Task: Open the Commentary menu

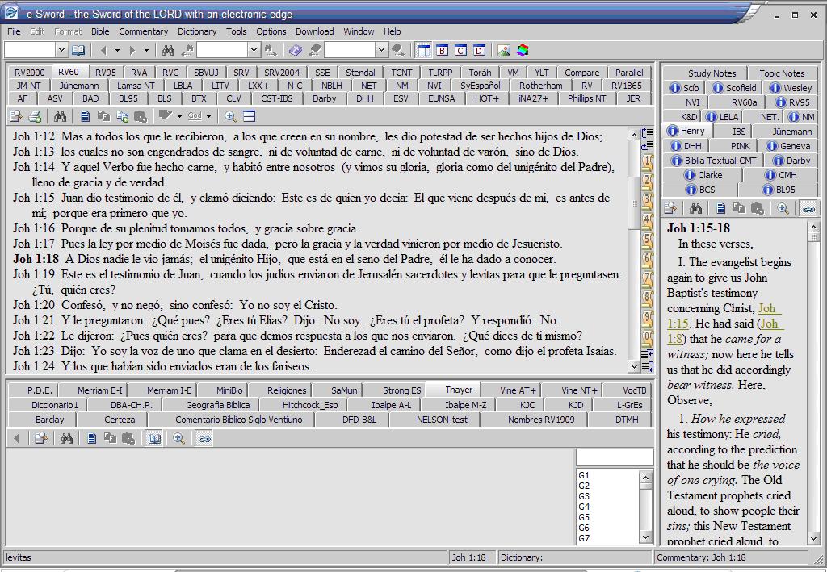Action: click(x=144, y=31)
